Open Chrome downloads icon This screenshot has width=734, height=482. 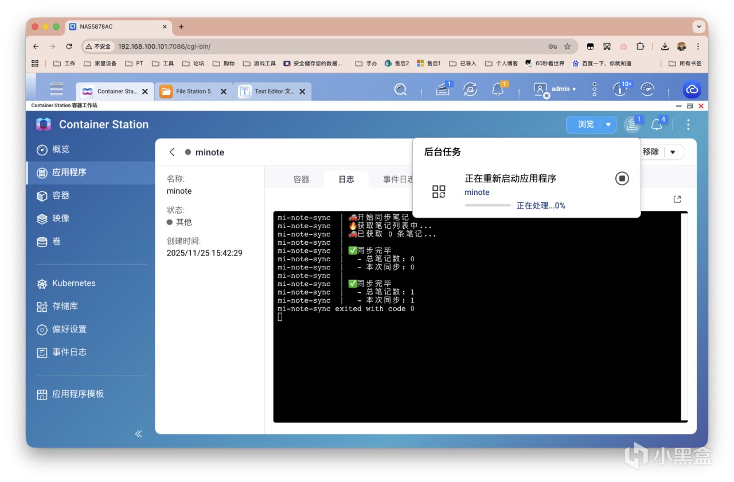coord(665,46)
